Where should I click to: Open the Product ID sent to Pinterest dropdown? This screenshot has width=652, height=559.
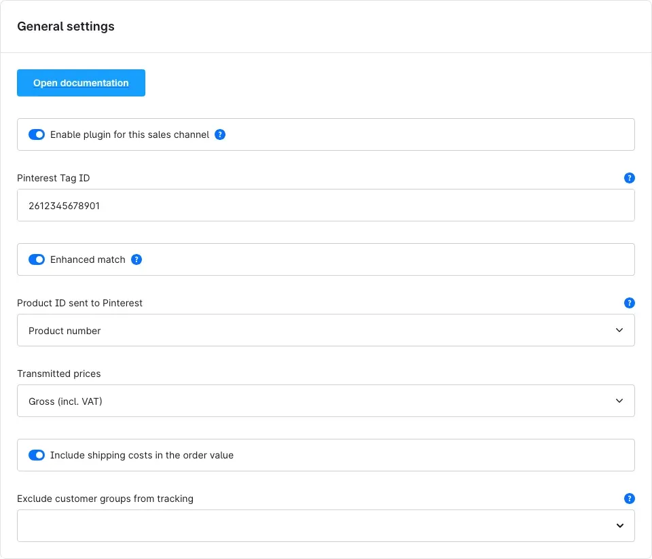click(x=325, y=330)
